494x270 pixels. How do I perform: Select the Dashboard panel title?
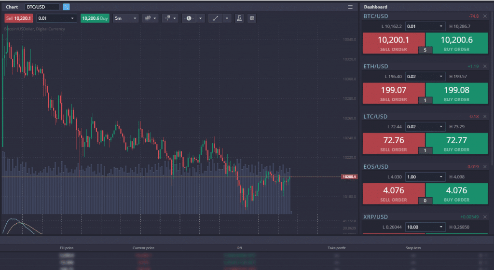point(375,7)
